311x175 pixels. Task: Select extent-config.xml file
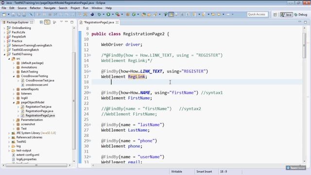(x=28, y=155)
